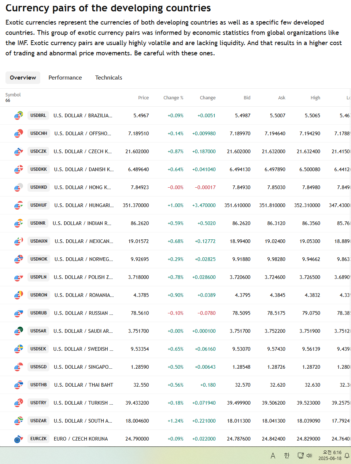Viewport: 351px width, 464px height.
Task: Click the USDSGD flag pair icon
Action: coord(19,367)
